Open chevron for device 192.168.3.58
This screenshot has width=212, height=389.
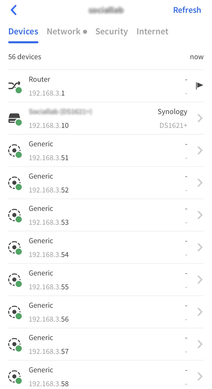(200, 377)
